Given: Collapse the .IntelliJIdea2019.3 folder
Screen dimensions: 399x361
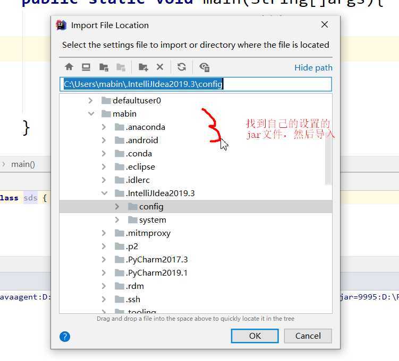Looking at the screenshot, I should (x=104, y=193).
